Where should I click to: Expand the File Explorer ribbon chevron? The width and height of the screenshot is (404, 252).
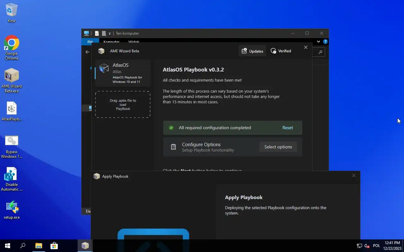(318, 42)
